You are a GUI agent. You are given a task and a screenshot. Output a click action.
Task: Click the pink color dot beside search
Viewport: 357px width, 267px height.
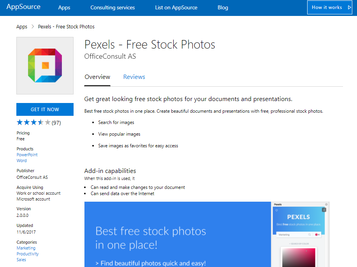pos(316,235)
